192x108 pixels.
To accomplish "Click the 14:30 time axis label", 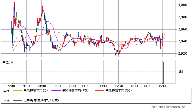I will tap(148, 86).
